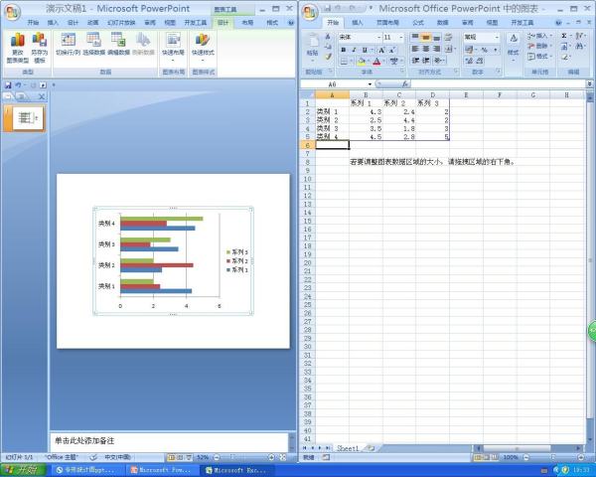Open Quick Layout gallery in PowerPoint

(173, 49)
